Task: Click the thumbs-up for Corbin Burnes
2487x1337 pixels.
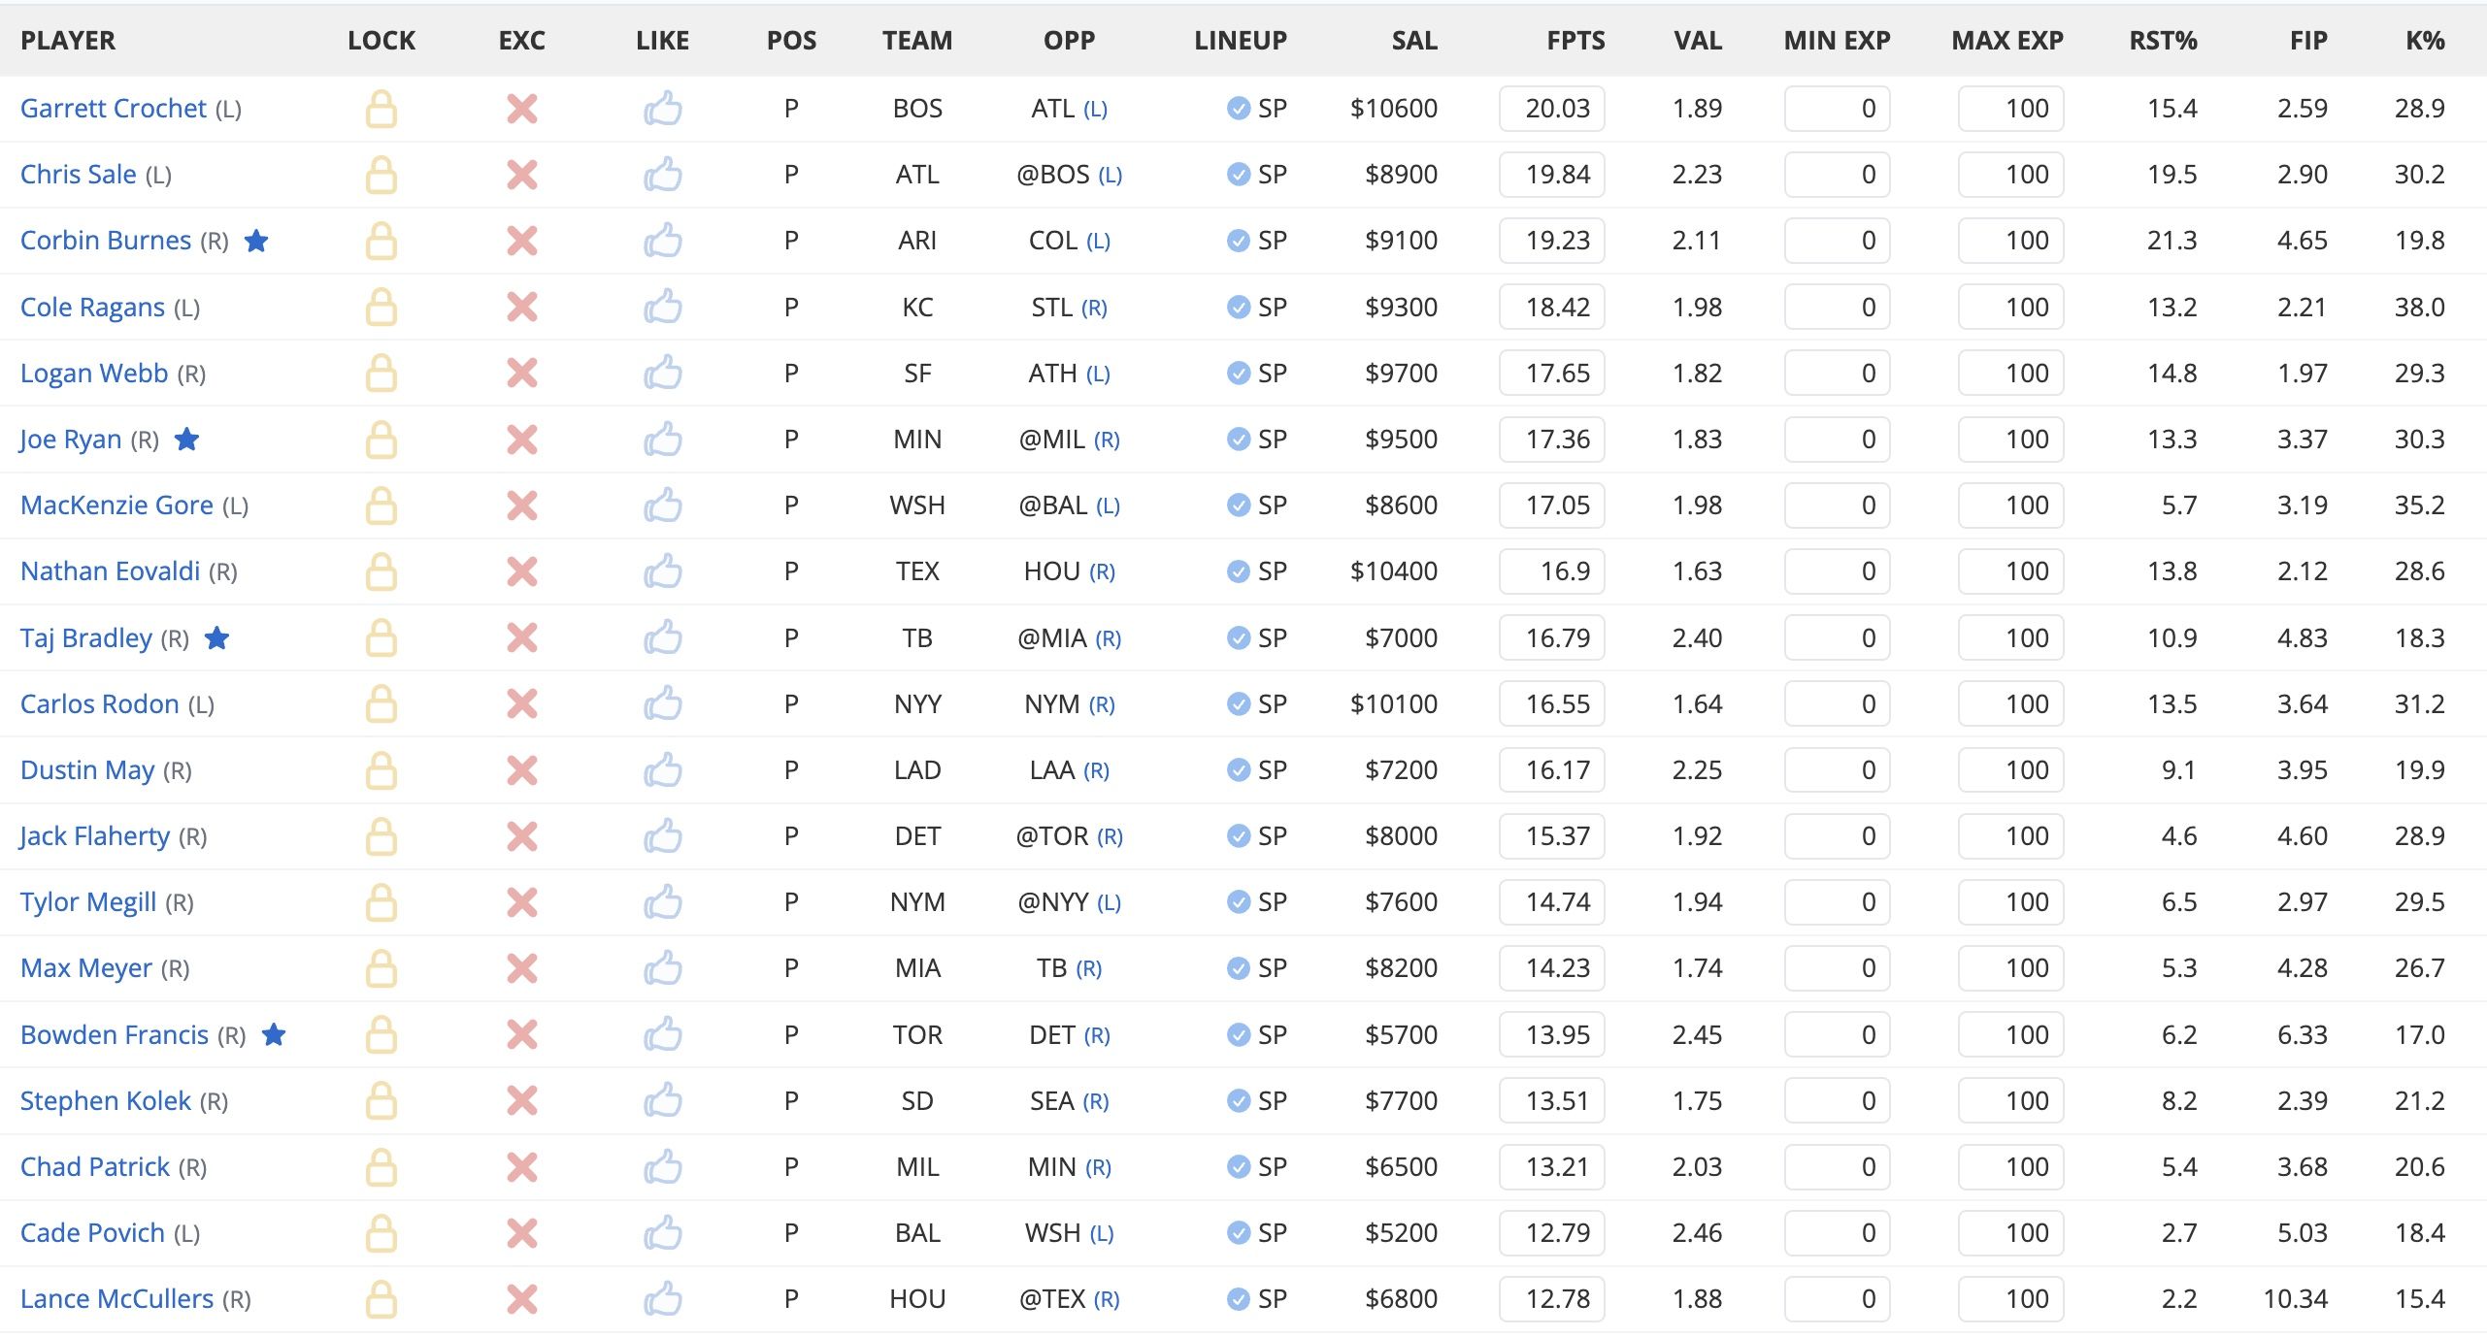Action: (x=663, y=241)
